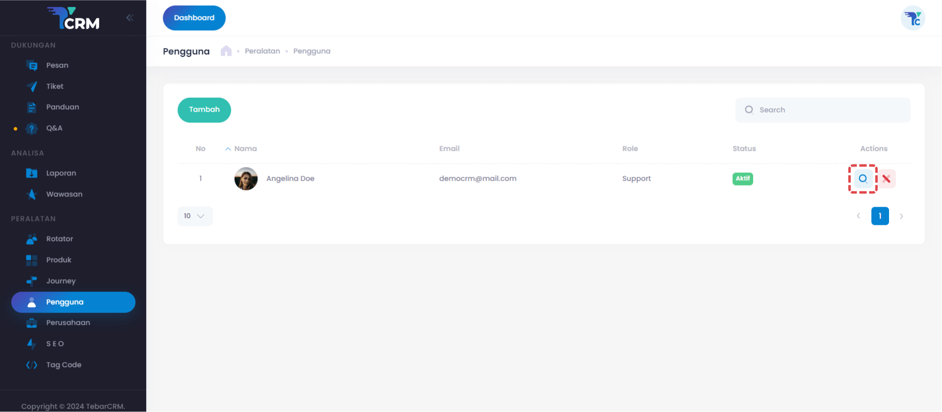The width and height of the screenshot is (942, 412).
Task: Open Laporan in the sidebar menu
Action: pyautogui.click(x=61, y=173)
